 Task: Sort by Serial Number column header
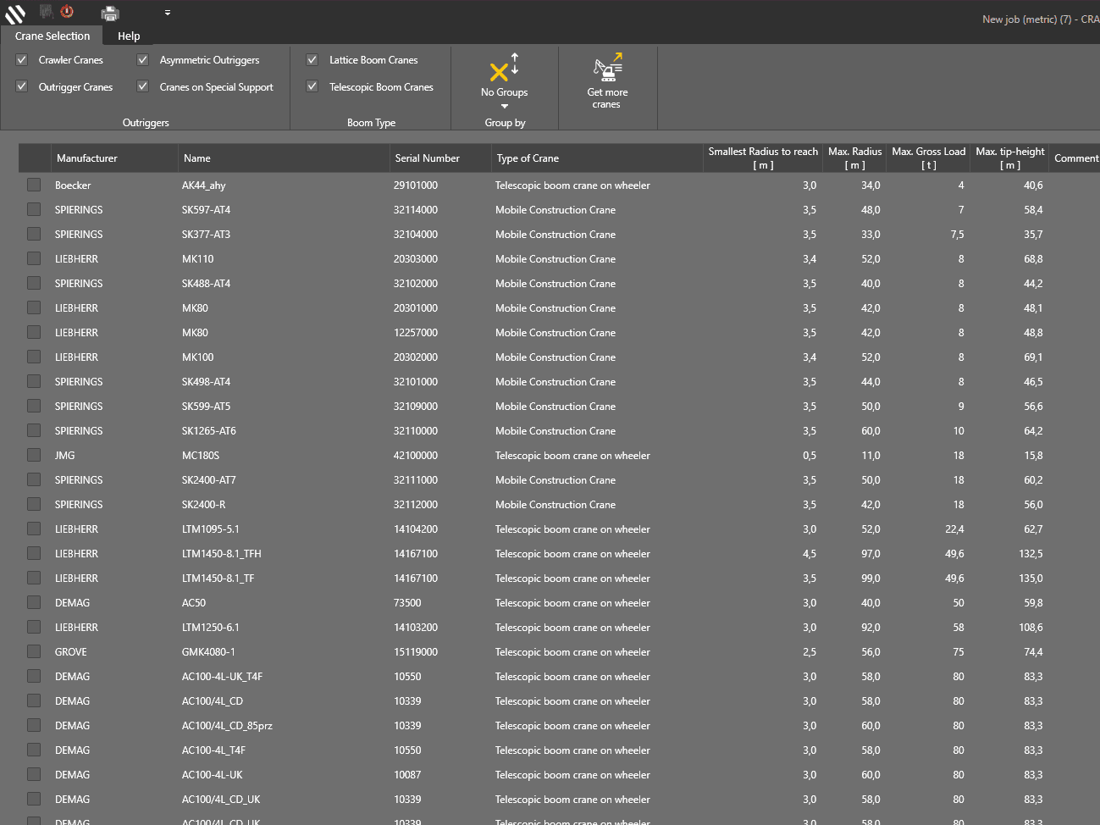coord(440,158)
